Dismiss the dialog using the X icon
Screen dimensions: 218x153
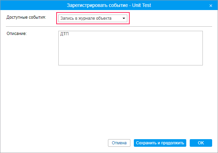[x=211, y=6]
